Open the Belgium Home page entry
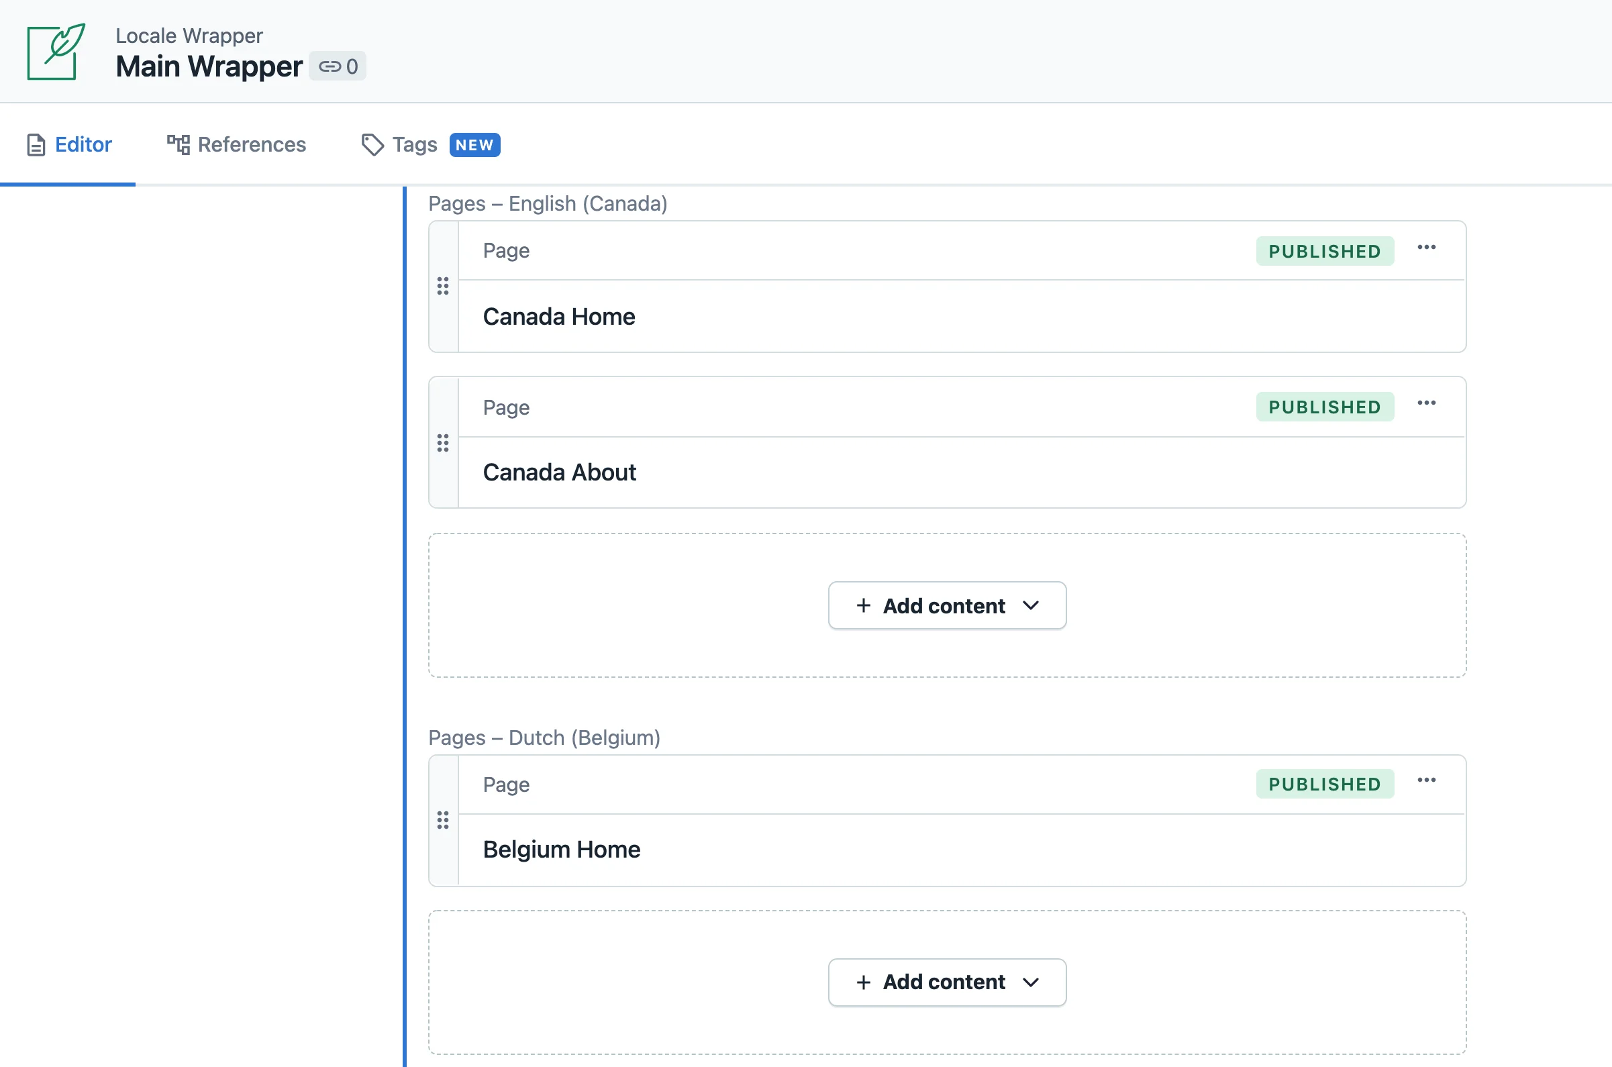This screenshot has width=1612, height=1067. (561, 850)
